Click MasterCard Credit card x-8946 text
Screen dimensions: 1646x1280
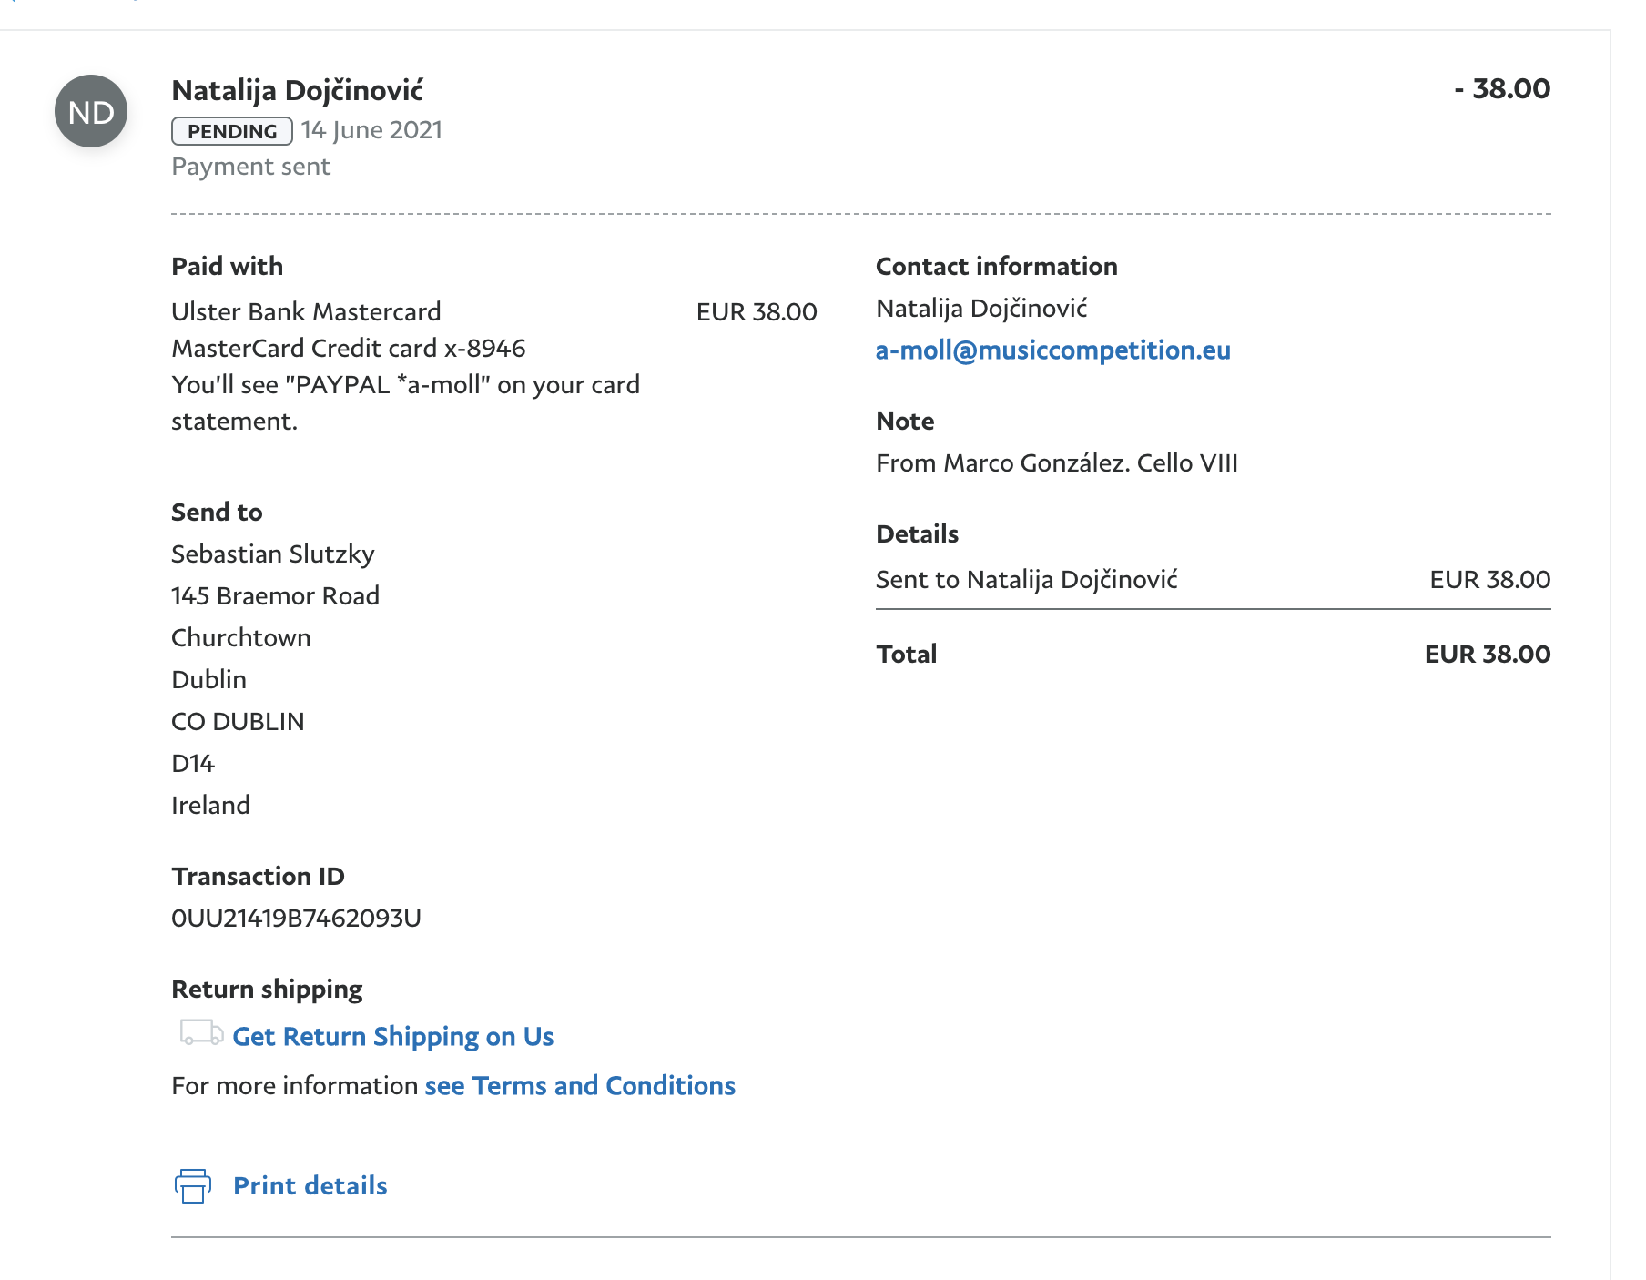click(348, 348)
